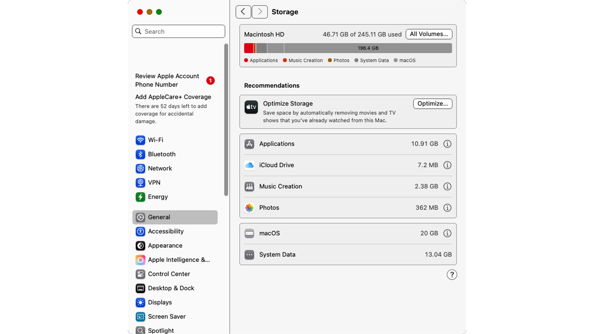Image resolution: width=594 pixels, height=334 pixels.
Task: Open Bluetooth settings icon
Action: [x=140, y=154]
